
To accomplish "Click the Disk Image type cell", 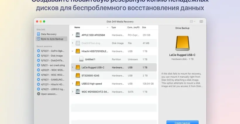I will [x=118, y=43].
